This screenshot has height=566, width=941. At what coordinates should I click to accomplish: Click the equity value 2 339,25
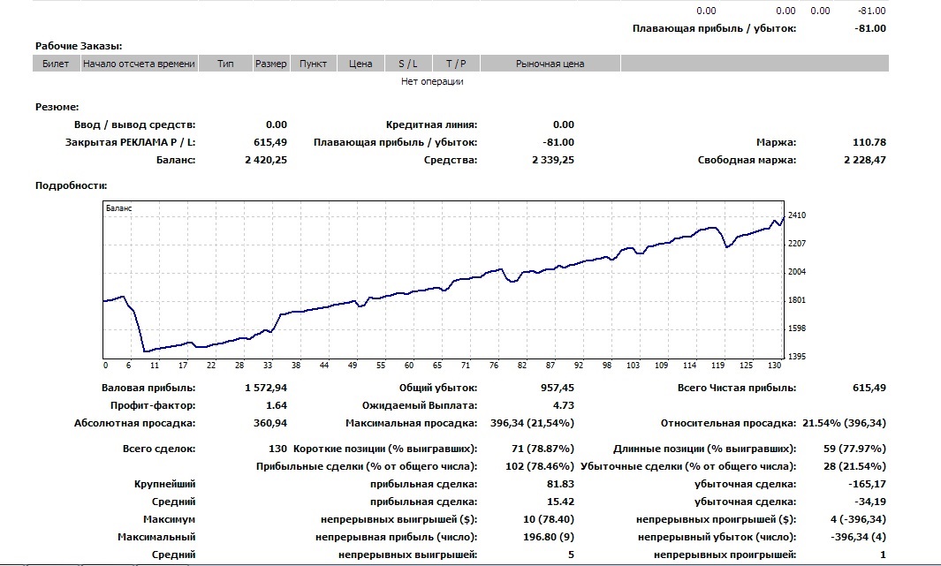pyautogui.click(x=553, y=160)
